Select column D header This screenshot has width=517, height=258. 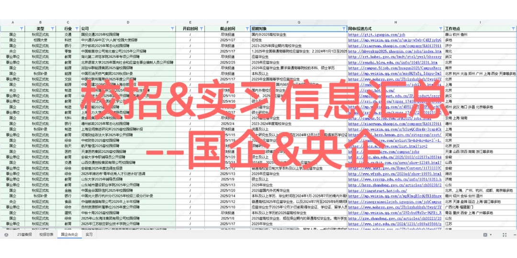coord(128,22)
